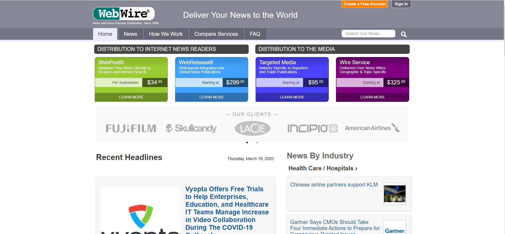Click the Distribution to Internet News Readers header
The width and height of the screenshot is (505, 234).
pyautogui.click(x=171, y=49)
